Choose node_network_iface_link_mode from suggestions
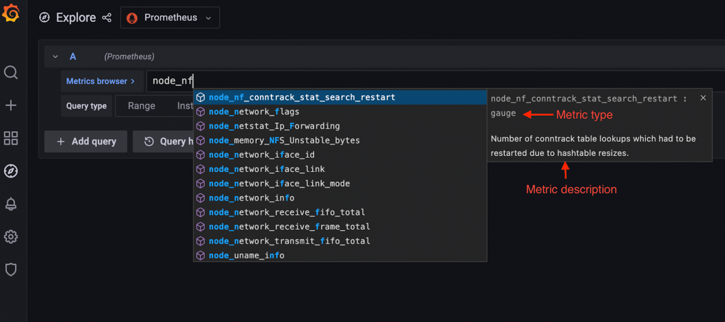Image resolution: width=725 pixels, height=322 pixels. click(x=279, y=184)
